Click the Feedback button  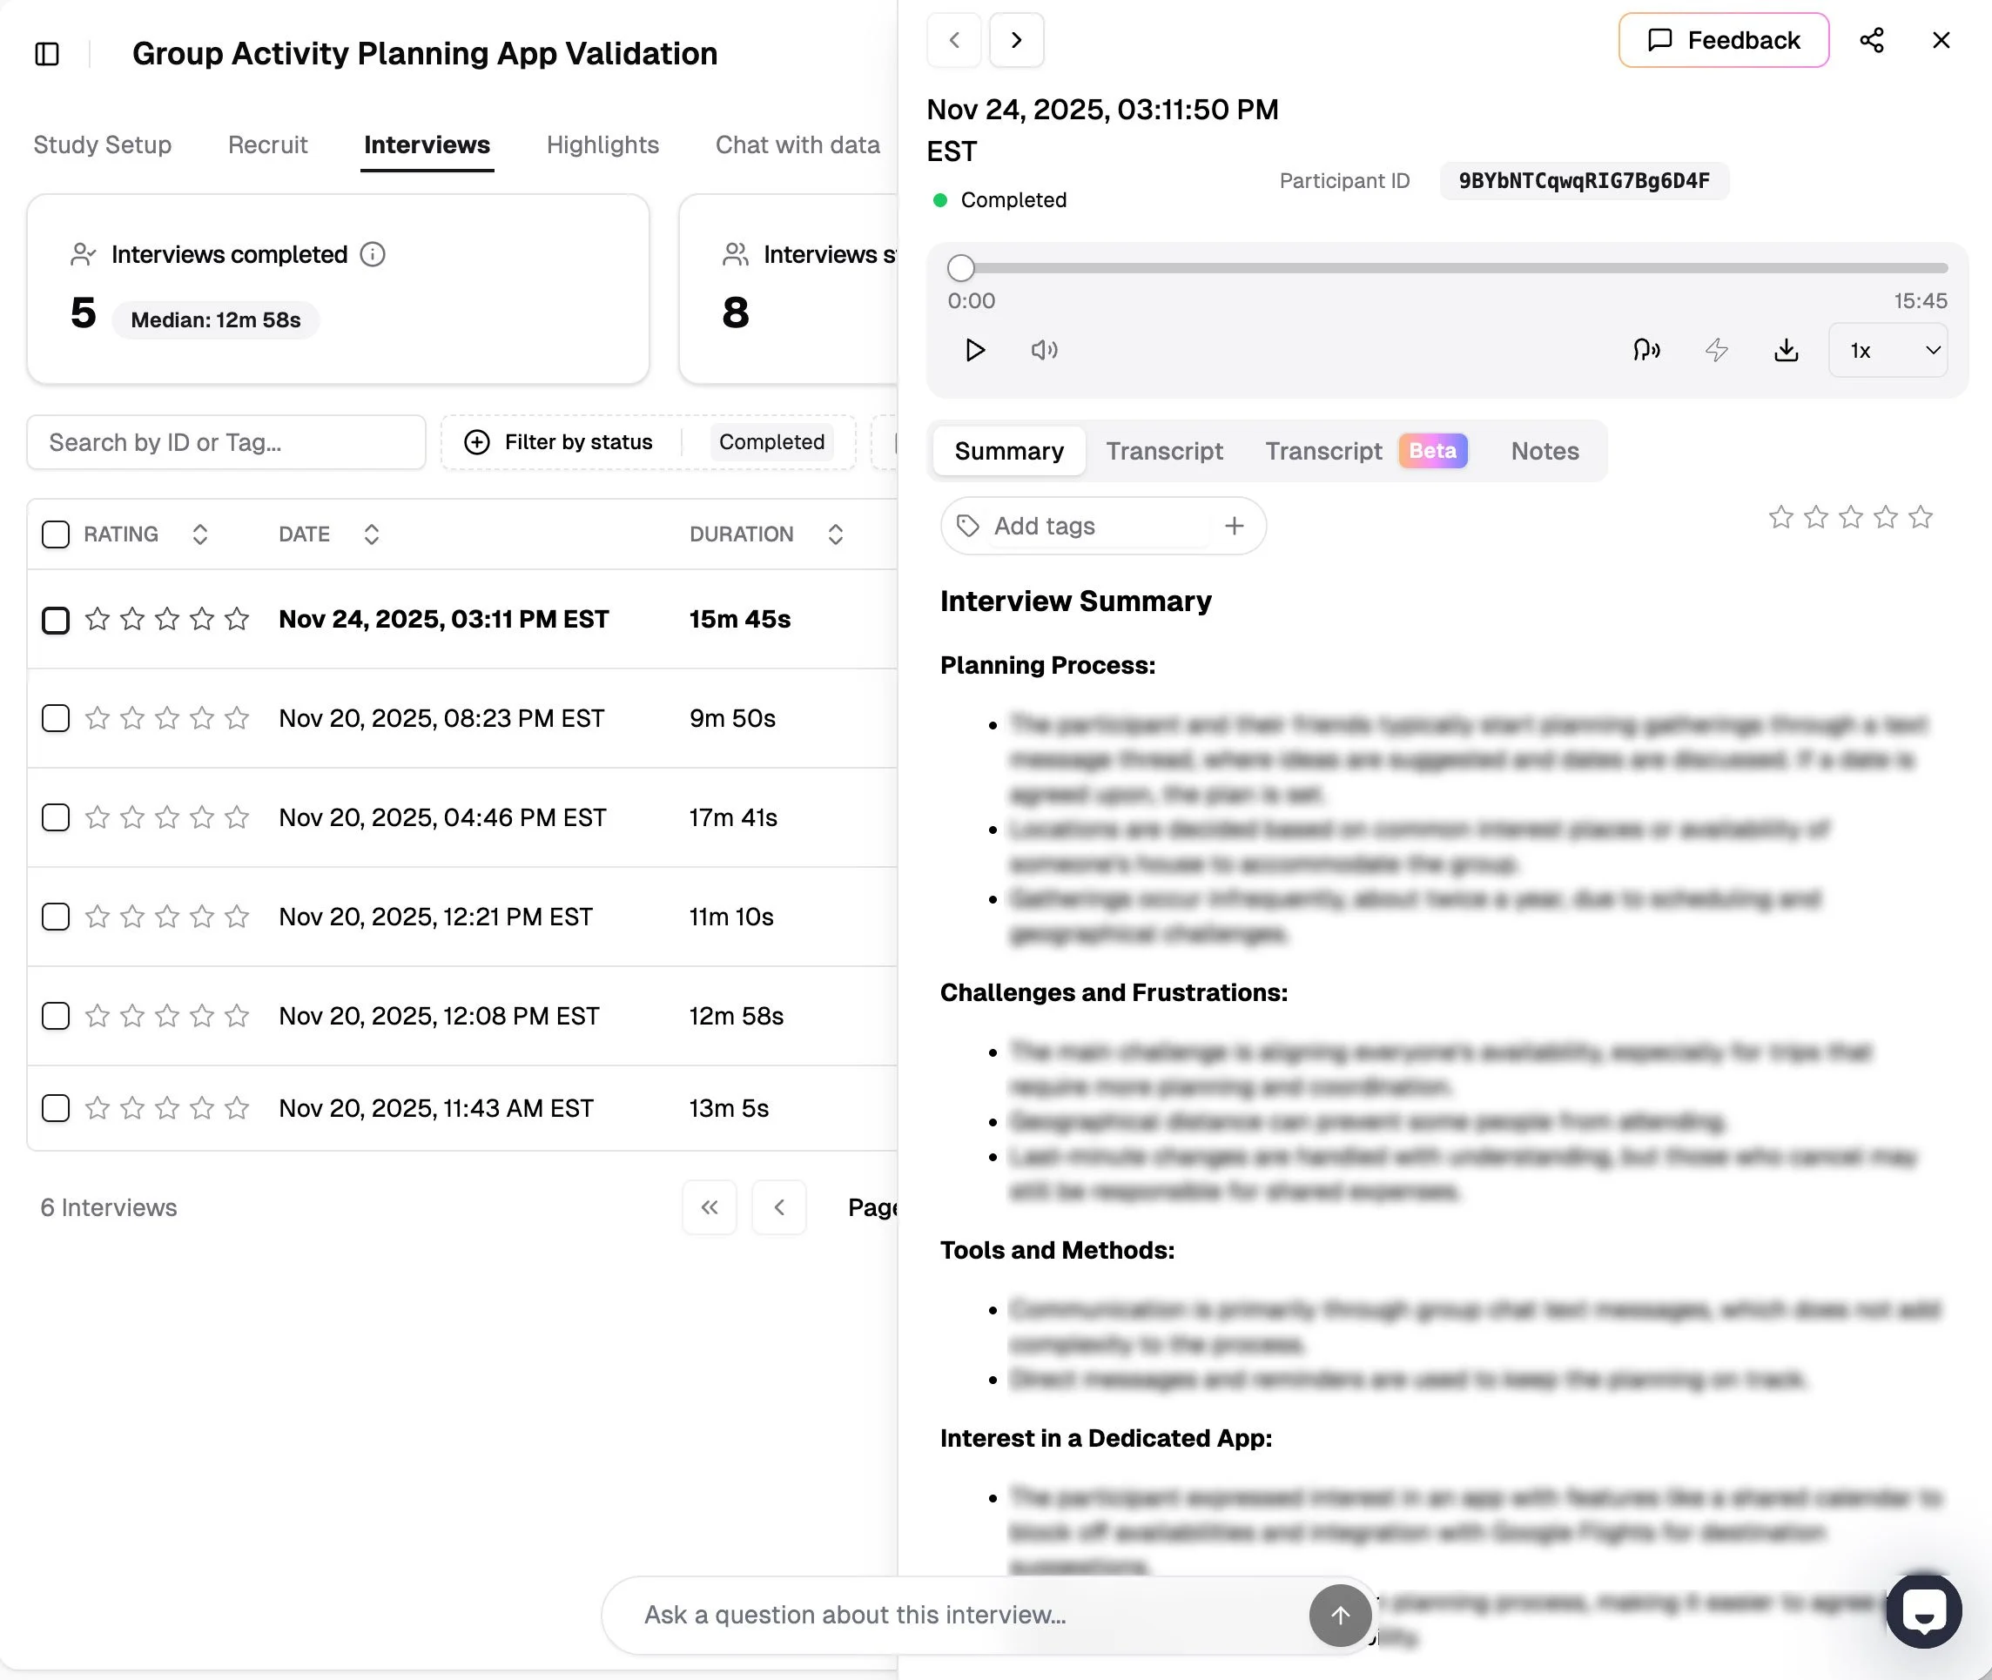point(1723,40)
